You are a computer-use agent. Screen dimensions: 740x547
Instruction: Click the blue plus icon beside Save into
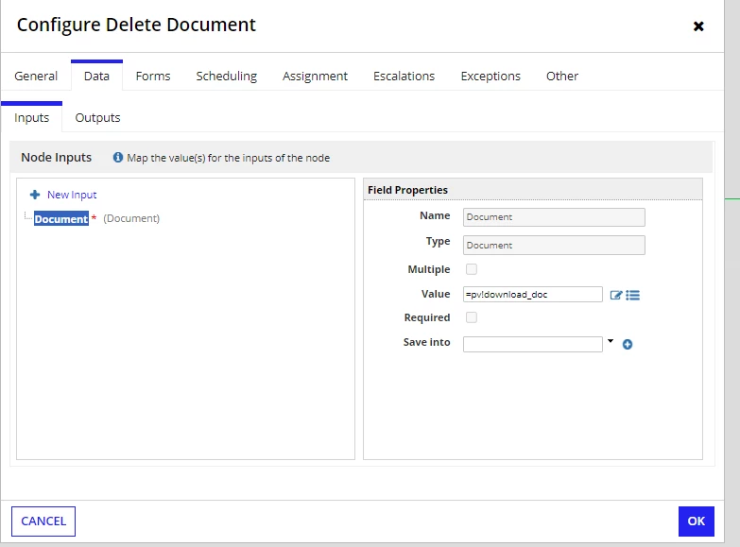[628, 345]
